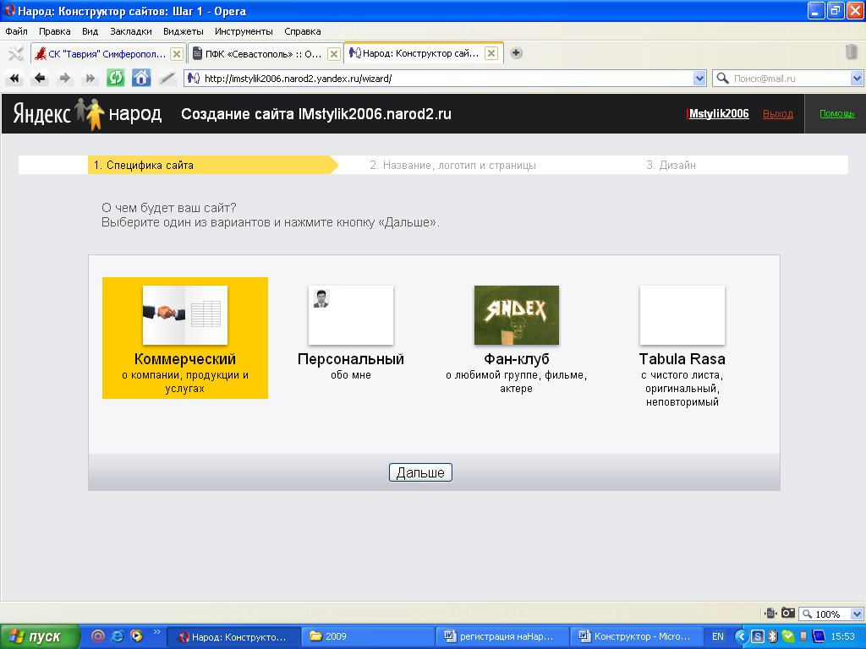Open the IMstylik2006 profile link
This screenshot has width=866, height=649.
pyautogui.click(x=717, y=114)
